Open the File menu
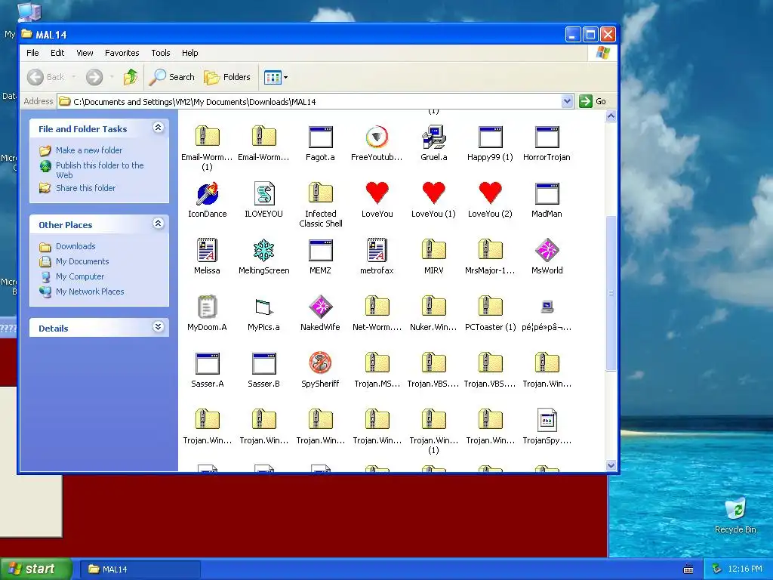The height and width of the screenshot is (580, 773). click(32, 53)
